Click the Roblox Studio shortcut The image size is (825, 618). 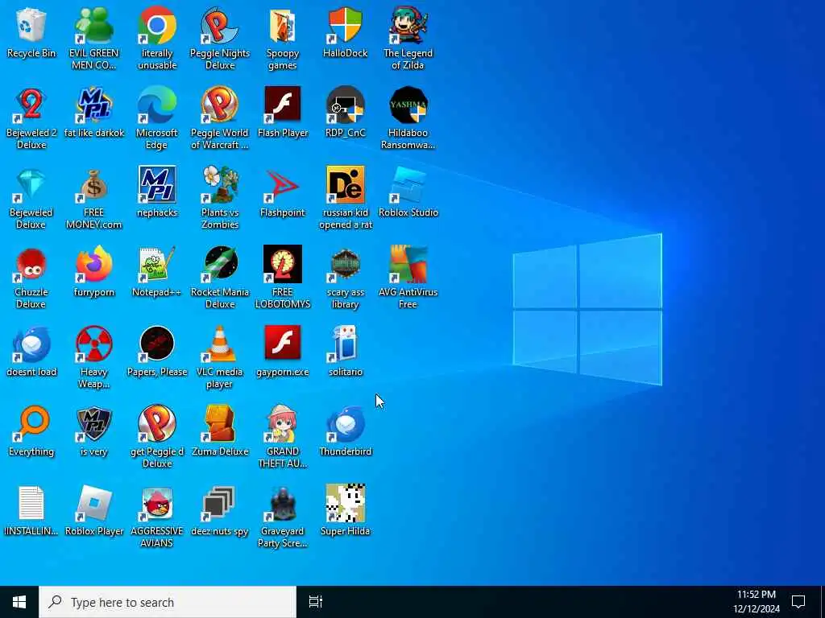click(408, 185)
